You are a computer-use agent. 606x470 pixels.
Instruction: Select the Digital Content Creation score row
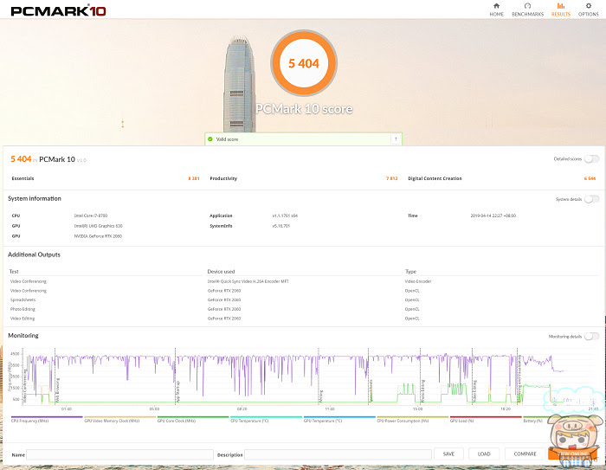click(501, 178)
